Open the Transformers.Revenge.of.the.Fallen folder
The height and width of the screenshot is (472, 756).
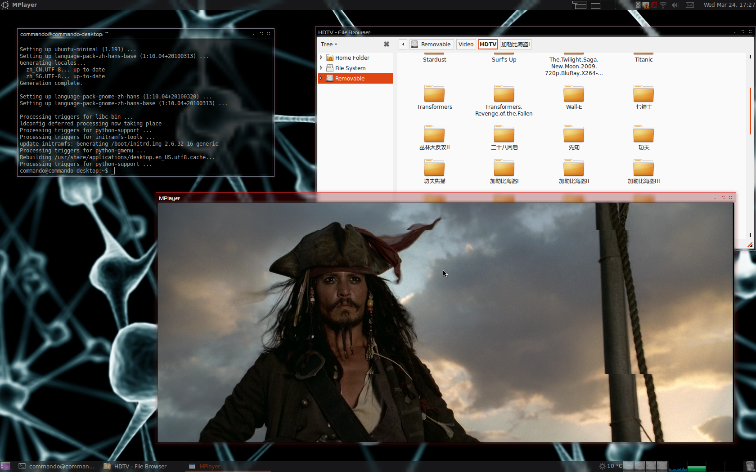pyautogui.click(x=504, y=101)
